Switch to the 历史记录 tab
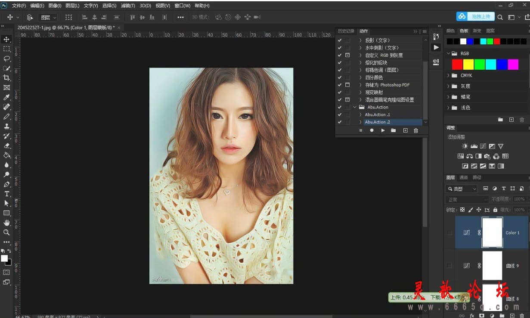The height and width of the screenshot is (318, 530). pos(346,31)
